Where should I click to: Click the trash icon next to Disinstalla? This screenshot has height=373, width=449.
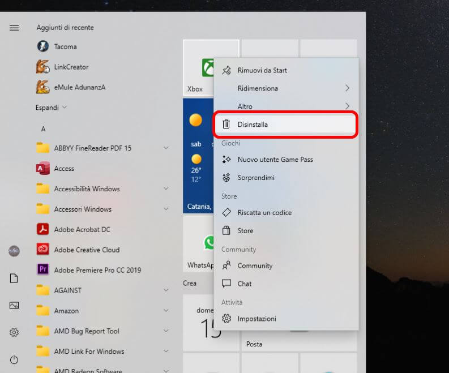(226, 124)
